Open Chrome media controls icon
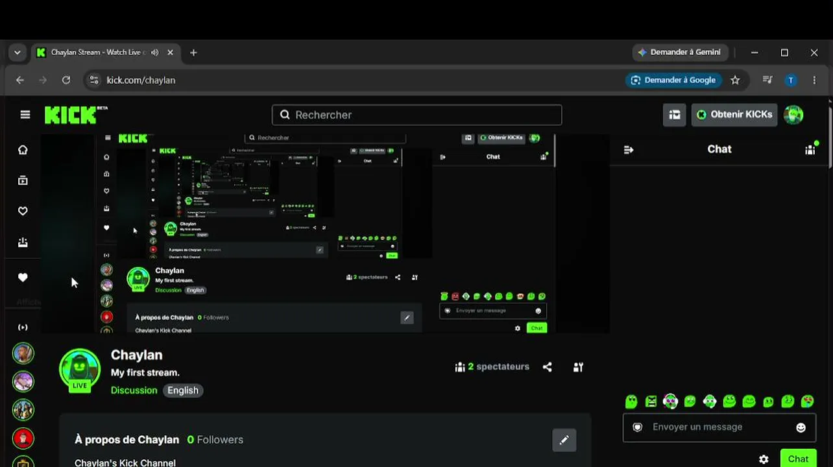This screenshot has width=833, height=467. pos(767,80)
